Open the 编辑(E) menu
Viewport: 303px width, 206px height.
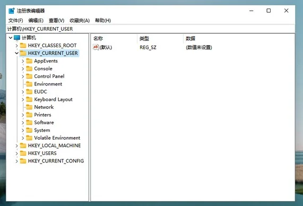click(x=36, y=21)
